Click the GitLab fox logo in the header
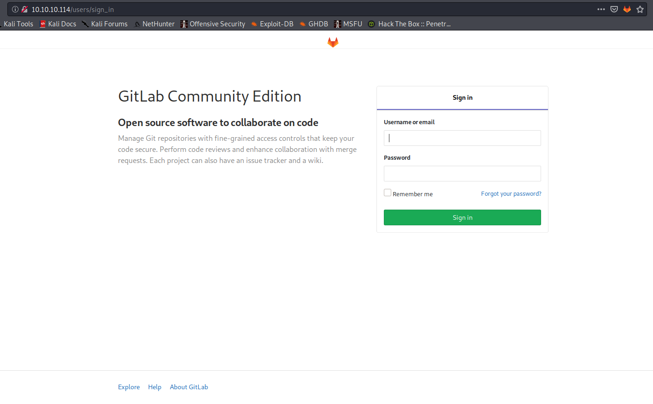653x404 pixels. click(x=333, y=42)
